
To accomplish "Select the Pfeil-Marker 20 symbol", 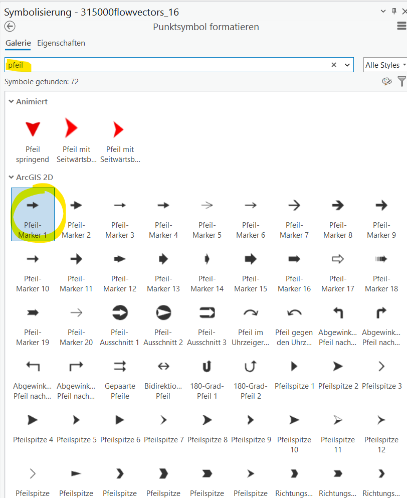I will pyautogui.click(x=76, y=322).
